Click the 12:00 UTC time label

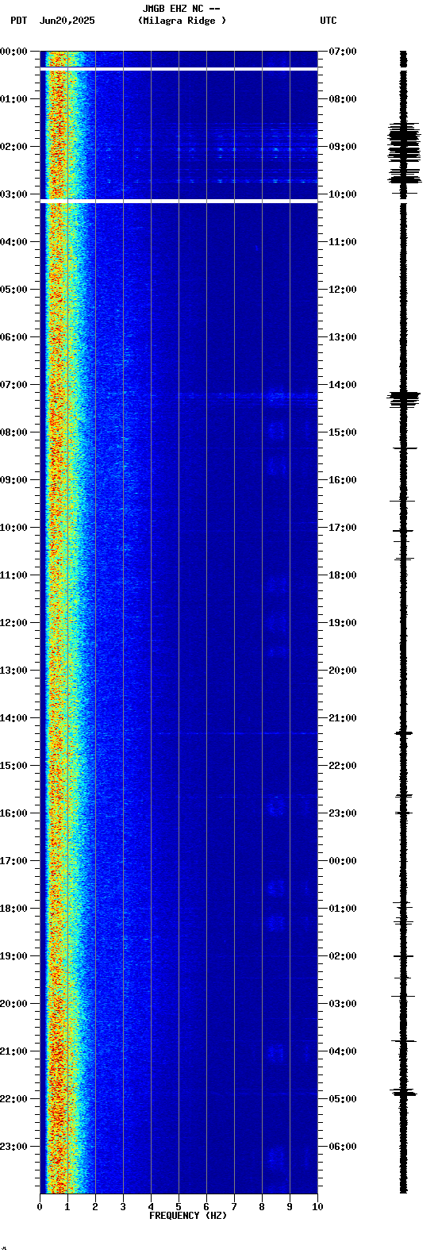[343, 290]
